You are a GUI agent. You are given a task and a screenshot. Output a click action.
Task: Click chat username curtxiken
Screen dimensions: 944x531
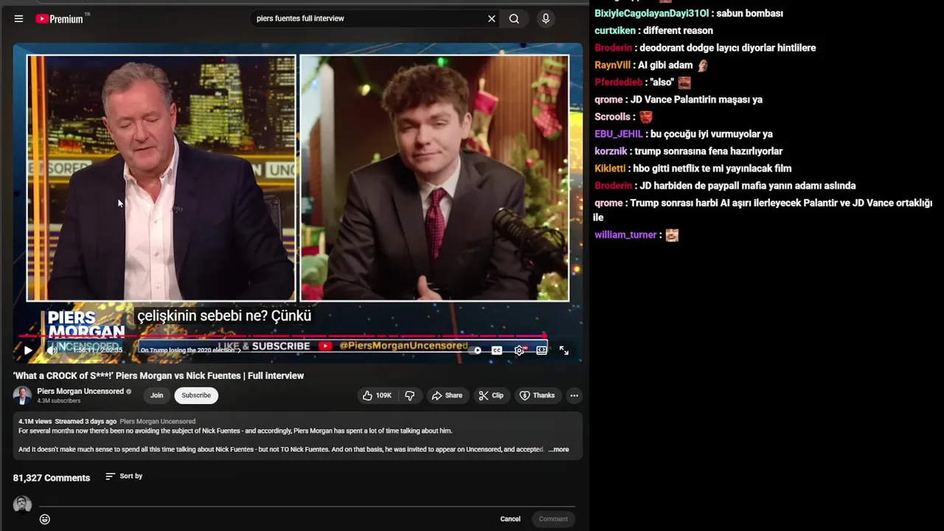(615, 30)
